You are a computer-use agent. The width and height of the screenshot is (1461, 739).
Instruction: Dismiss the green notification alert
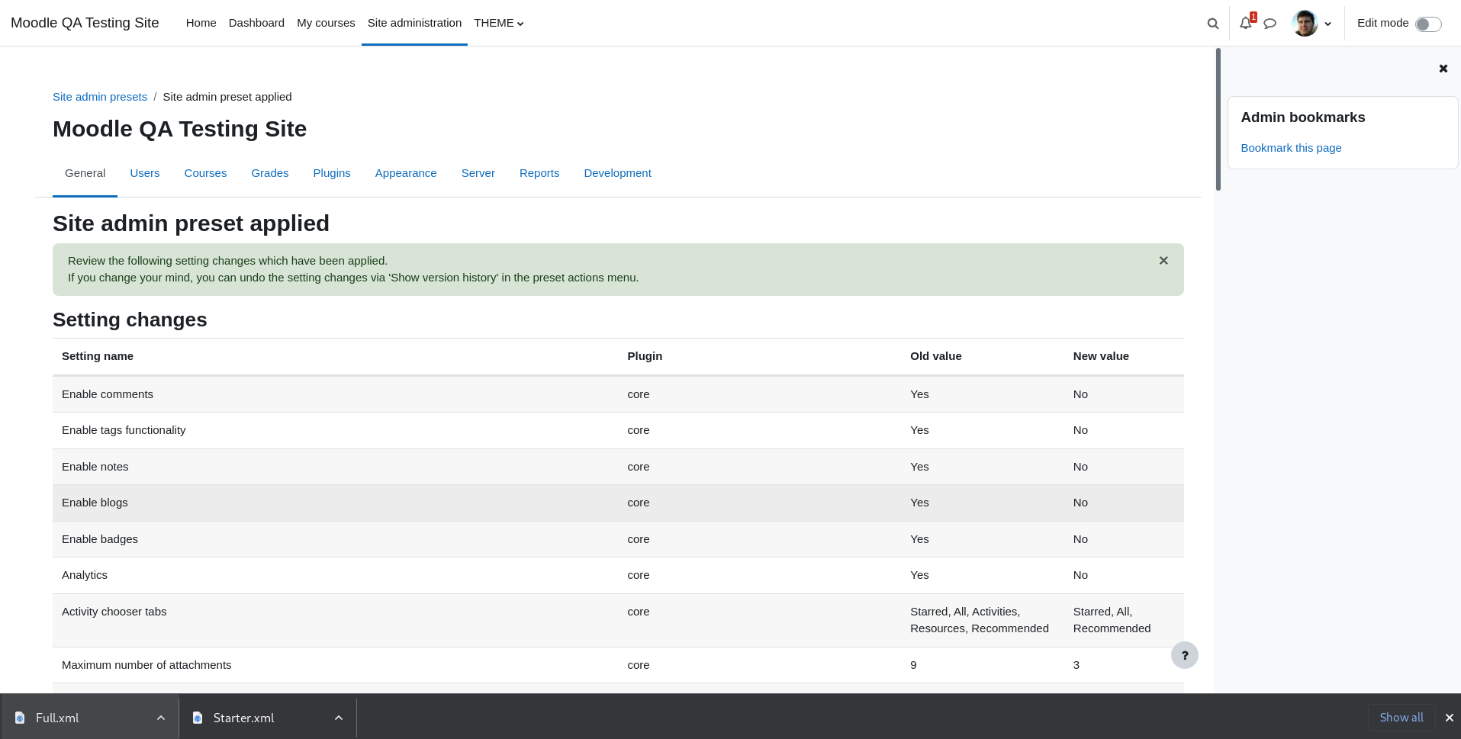1163,261
